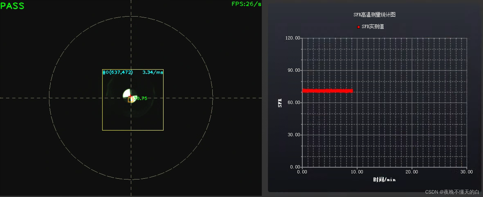Click the red cross center marker
The width and height of the screenshot is (483, 197).
tap(130, 96)
